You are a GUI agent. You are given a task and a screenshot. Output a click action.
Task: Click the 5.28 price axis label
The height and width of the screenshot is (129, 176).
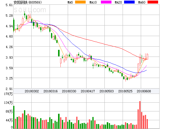coord(9,16)
